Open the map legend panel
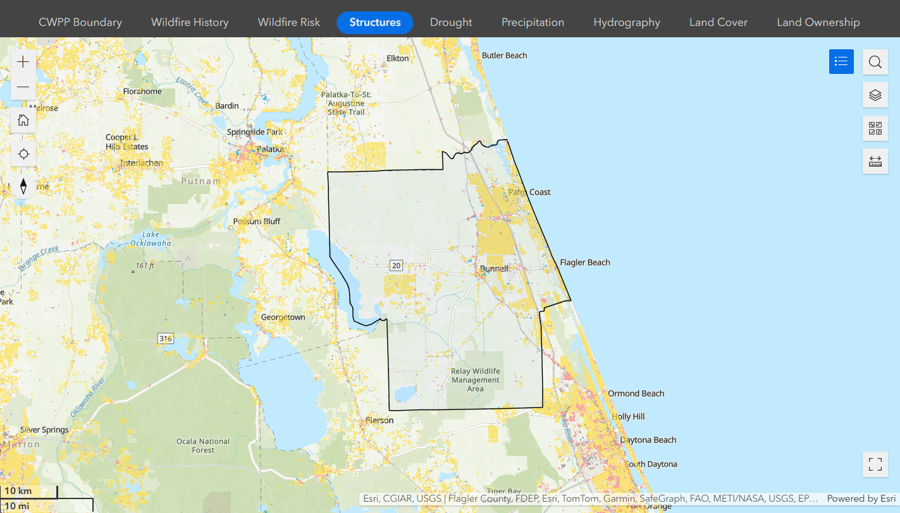The height and width of the screenshot is (513, 900). [x=841, y=61]
